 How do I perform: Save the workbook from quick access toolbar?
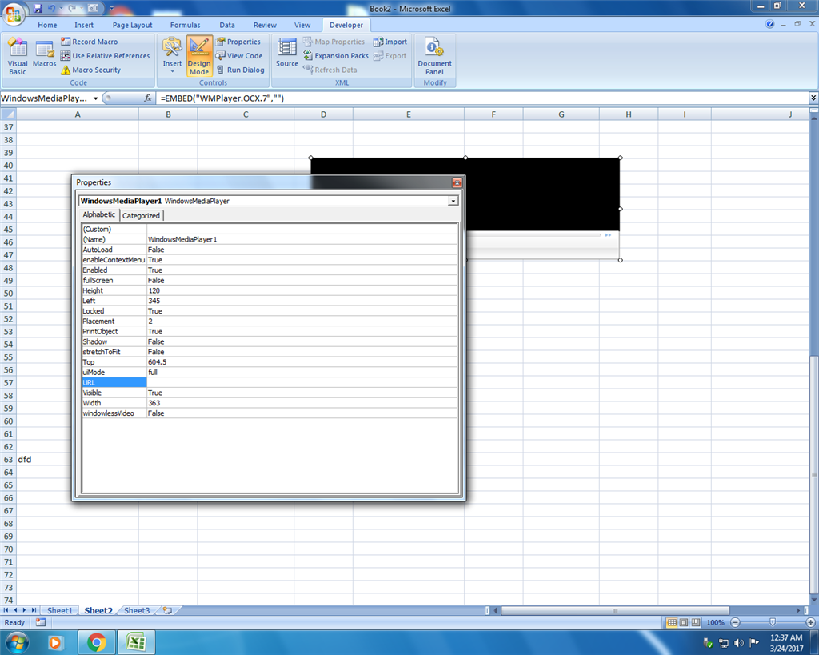coord(38,8)
